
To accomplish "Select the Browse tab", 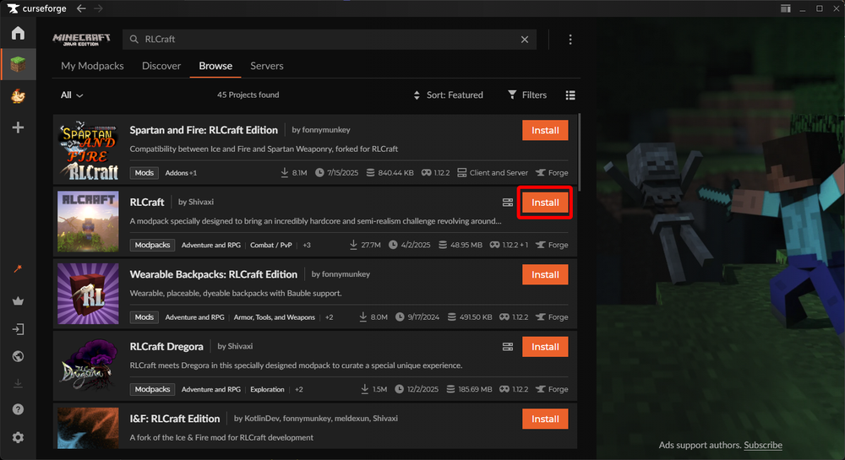I will pos(215,66).
